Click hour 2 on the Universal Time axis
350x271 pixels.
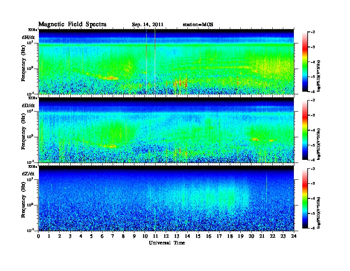point(60,236)
